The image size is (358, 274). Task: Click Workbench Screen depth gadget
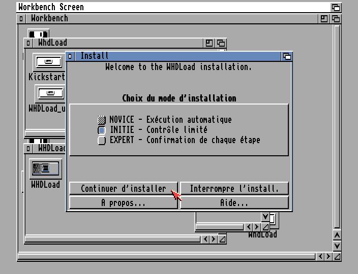336,8
